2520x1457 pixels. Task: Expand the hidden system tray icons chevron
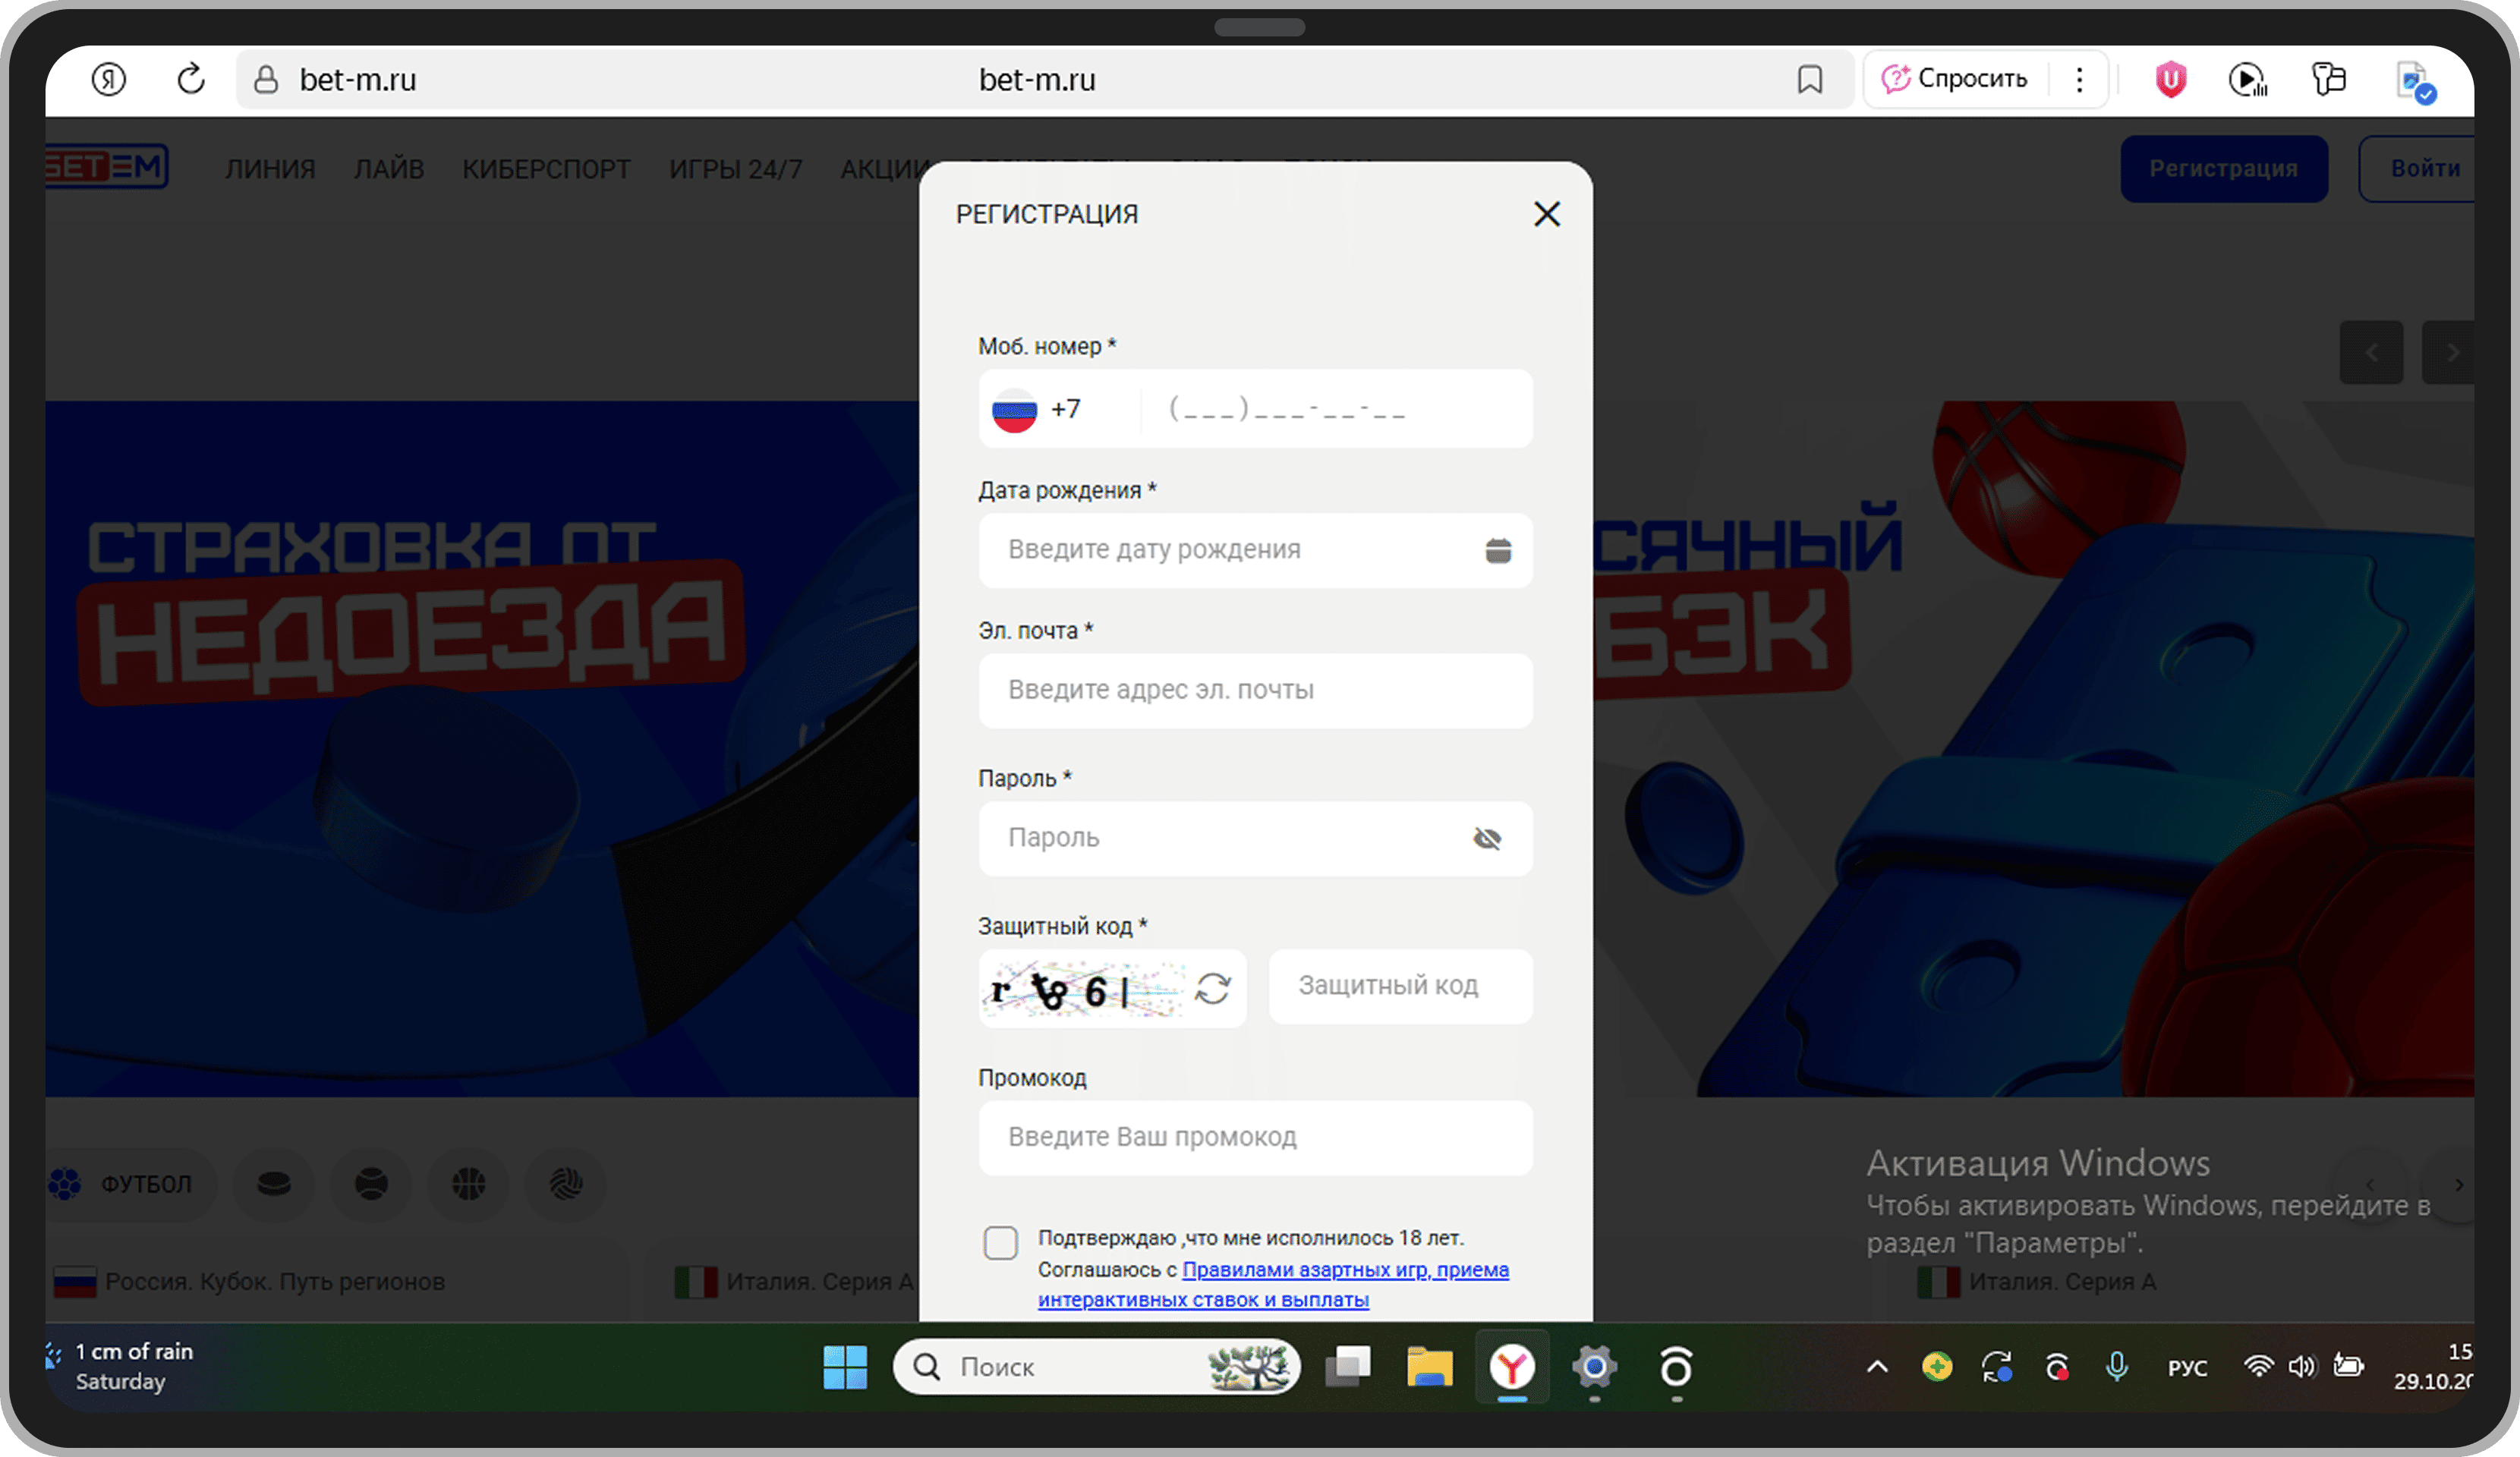1877,1366
